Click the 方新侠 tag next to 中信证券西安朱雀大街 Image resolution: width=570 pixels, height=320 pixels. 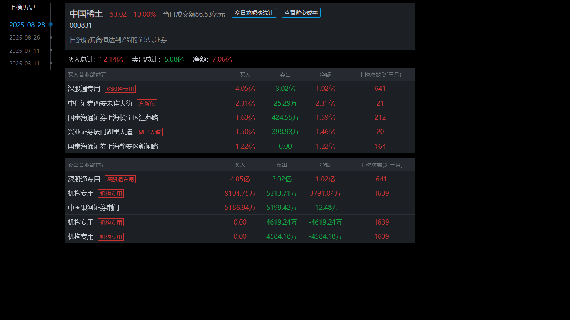147,104
